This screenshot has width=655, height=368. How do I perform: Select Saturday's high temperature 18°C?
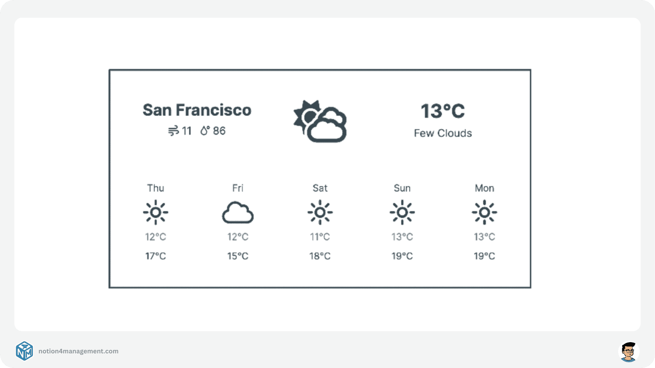(x=320, y=256)
